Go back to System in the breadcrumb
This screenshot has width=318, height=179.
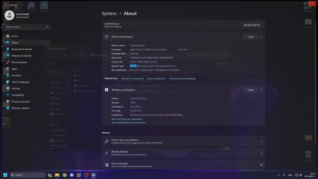coord(109,13)
